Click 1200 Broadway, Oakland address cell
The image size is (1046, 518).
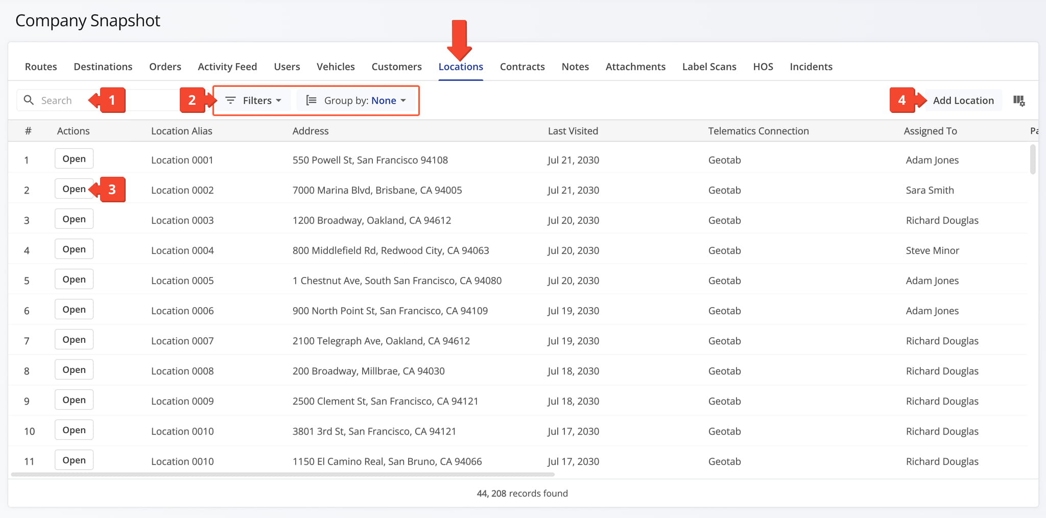(x=371, y=220)
